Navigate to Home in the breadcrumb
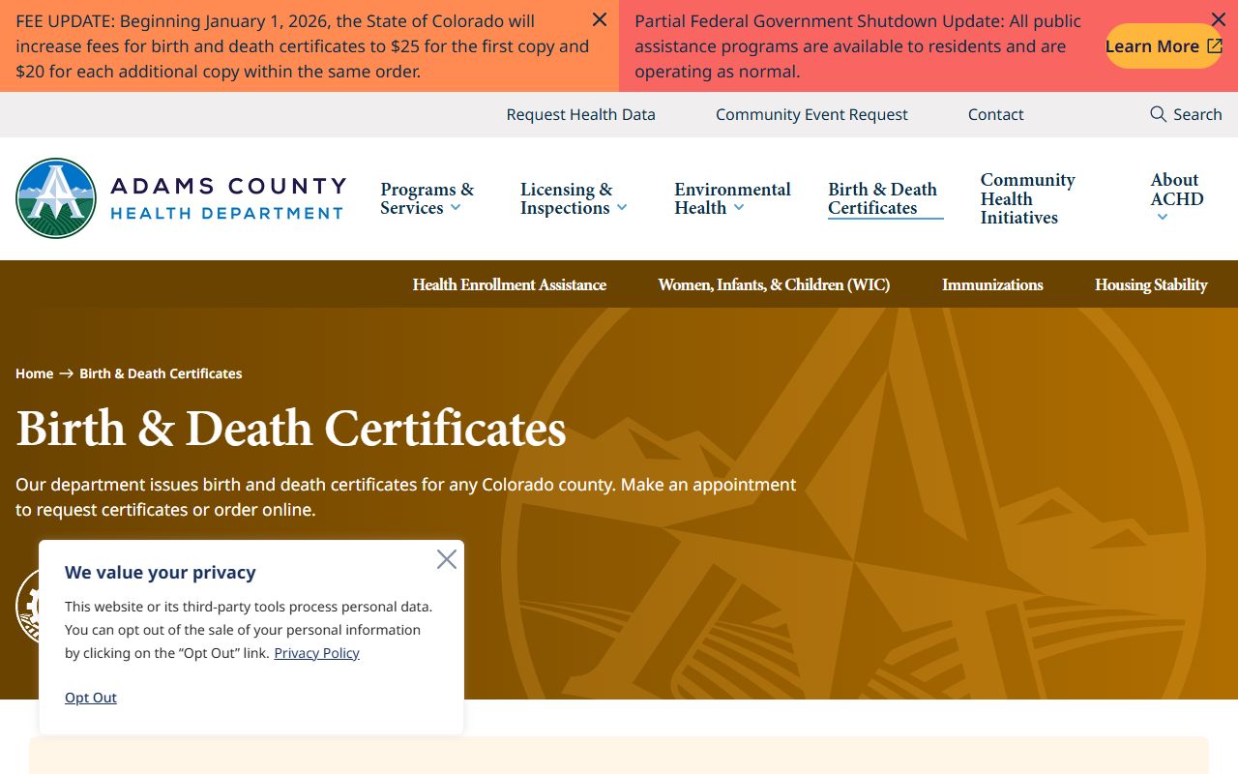The image size is (1238, 774). pyautogui.click(x=34, y=373)
